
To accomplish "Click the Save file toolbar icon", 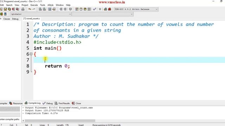I will (x=5, y=9).
